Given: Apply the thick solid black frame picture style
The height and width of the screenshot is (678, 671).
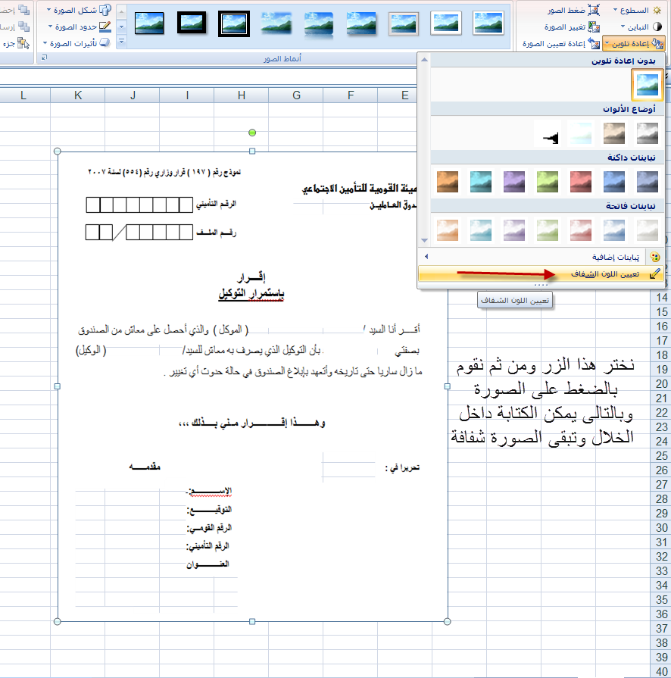Looking at the screenshot, I should click(192, 23).
